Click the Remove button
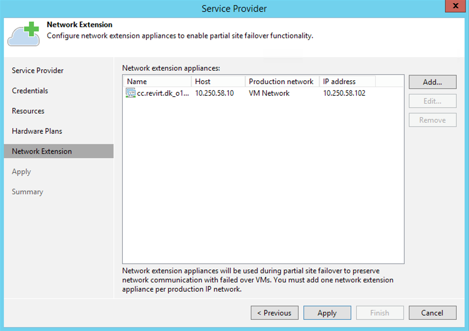 pos(432,120)
